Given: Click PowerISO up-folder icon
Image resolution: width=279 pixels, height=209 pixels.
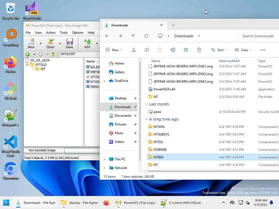Looking at the screenshot, I should click(53, 54).
